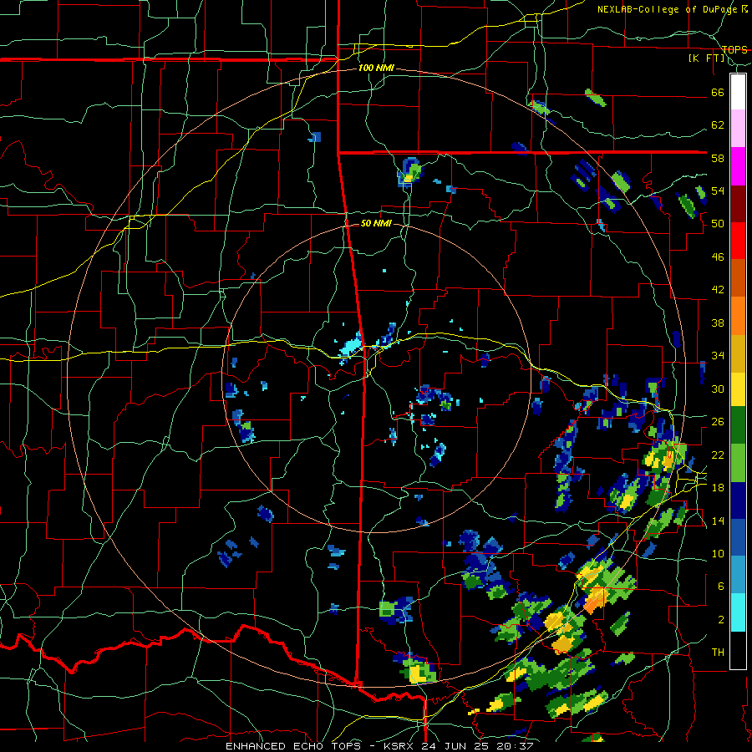752x752 pixels.
Task: Click the 30 legend value
Action: [x=718, y=389]
